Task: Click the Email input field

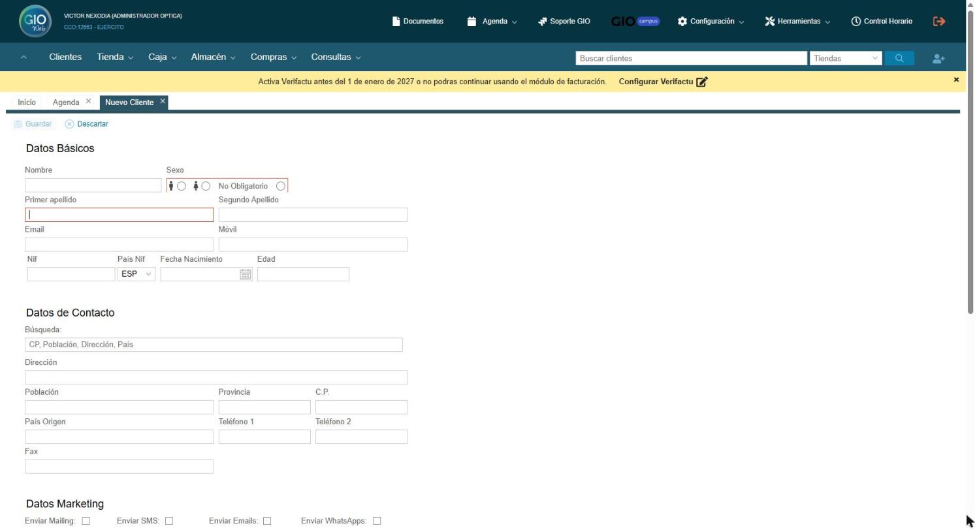Action: tap(119, 245)
